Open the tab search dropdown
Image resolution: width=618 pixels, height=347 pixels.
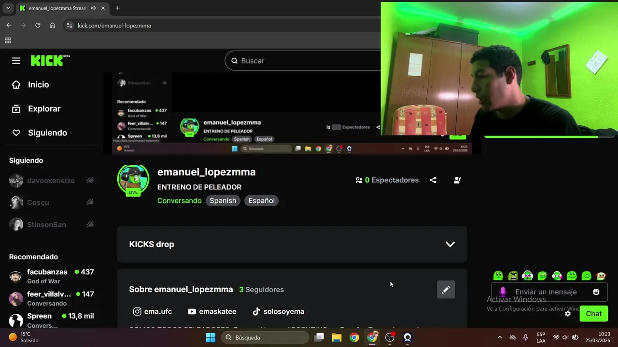point(8,8)
